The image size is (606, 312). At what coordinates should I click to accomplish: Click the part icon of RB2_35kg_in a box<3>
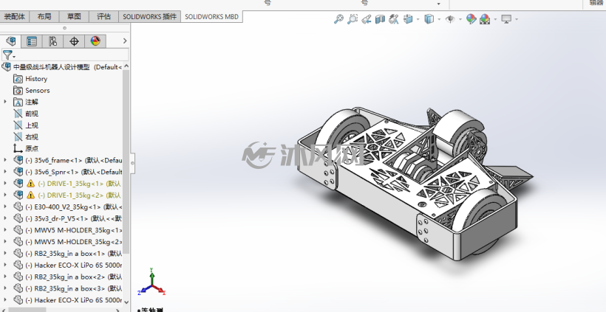click(18, 288)
